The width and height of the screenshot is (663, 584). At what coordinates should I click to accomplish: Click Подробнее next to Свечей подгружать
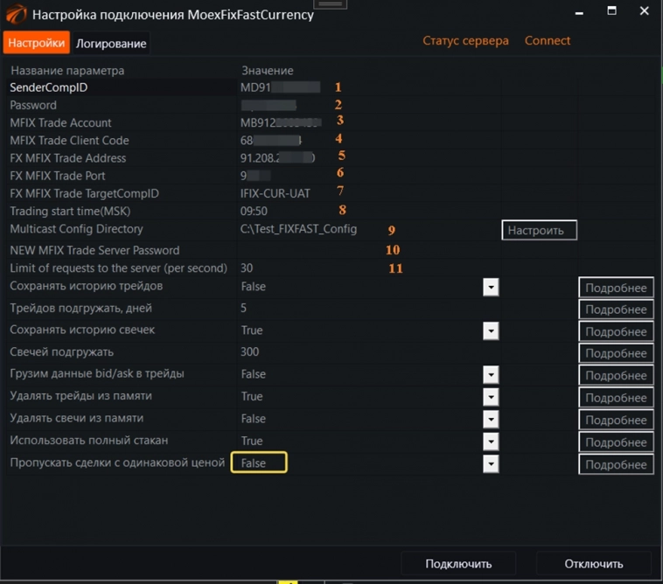coord(616,353)
